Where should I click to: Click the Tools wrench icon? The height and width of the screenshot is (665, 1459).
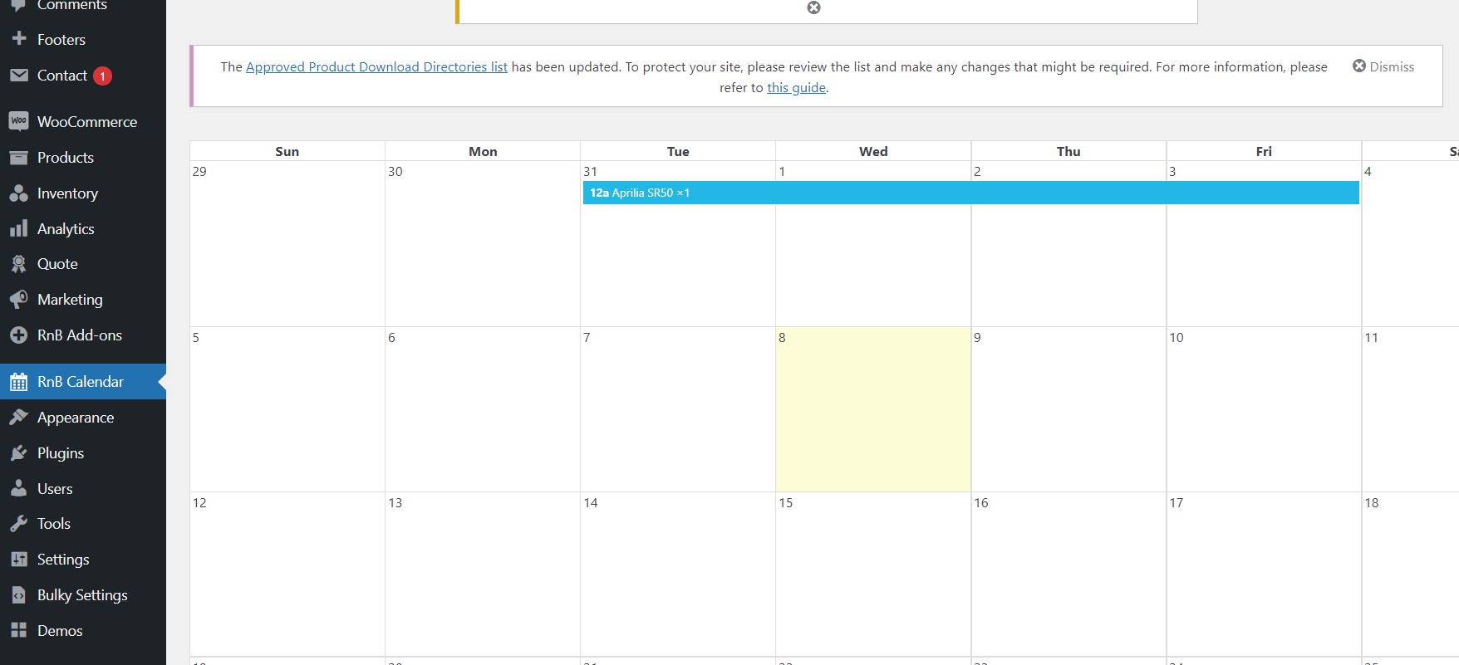[18, 524]
